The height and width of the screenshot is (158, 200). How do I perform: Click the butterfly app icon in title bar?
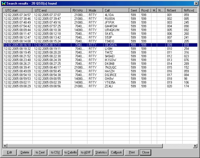tap(4, 3)
